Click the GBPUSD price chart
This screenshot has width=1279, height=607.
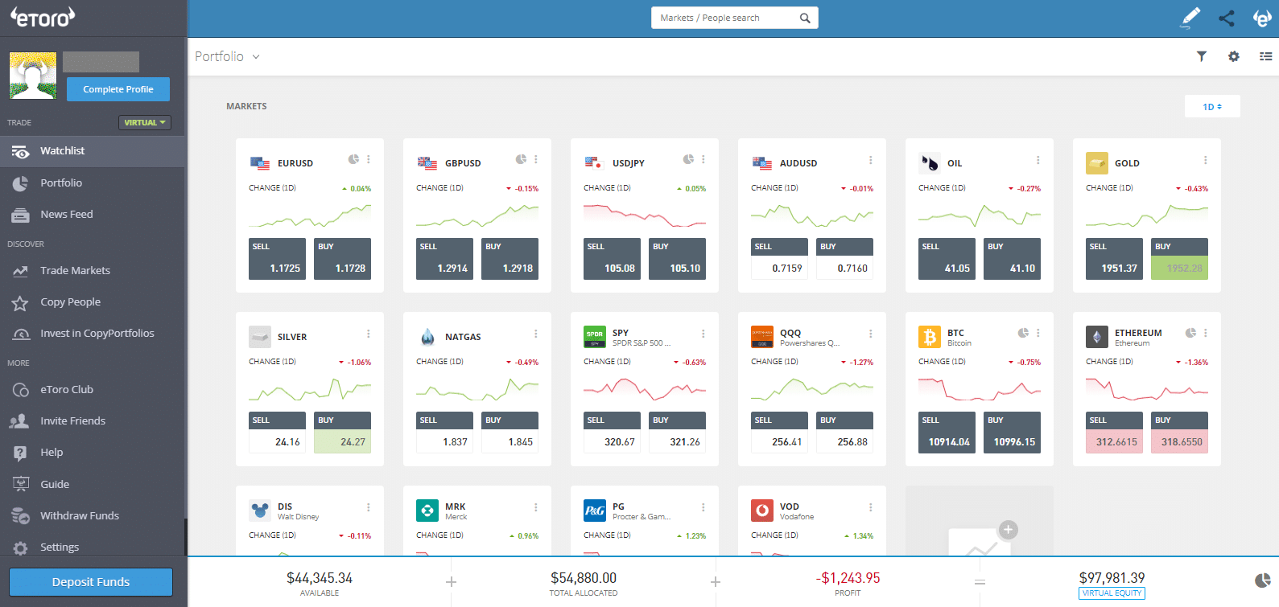point(477,215)
